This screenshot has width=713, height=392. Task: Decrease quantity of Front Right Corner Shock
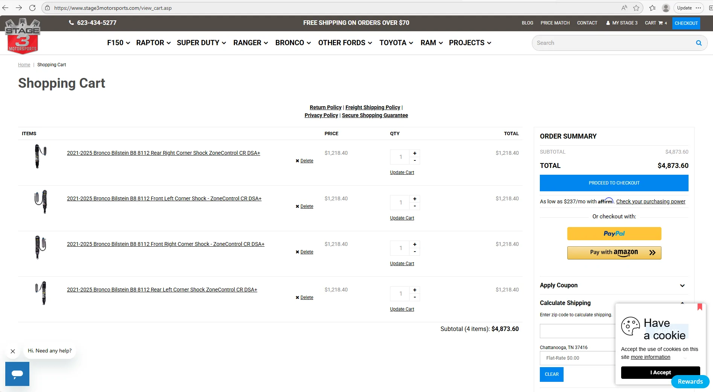[x=414, y=252]
